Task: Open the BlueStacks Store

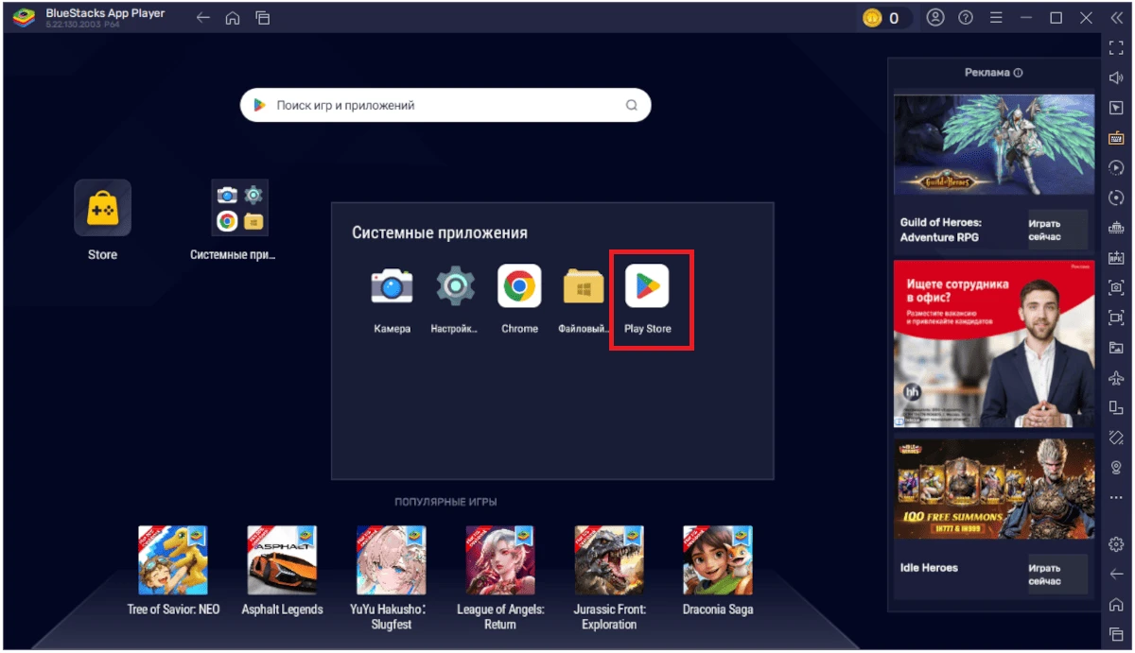Action: [x=101, y=208]
